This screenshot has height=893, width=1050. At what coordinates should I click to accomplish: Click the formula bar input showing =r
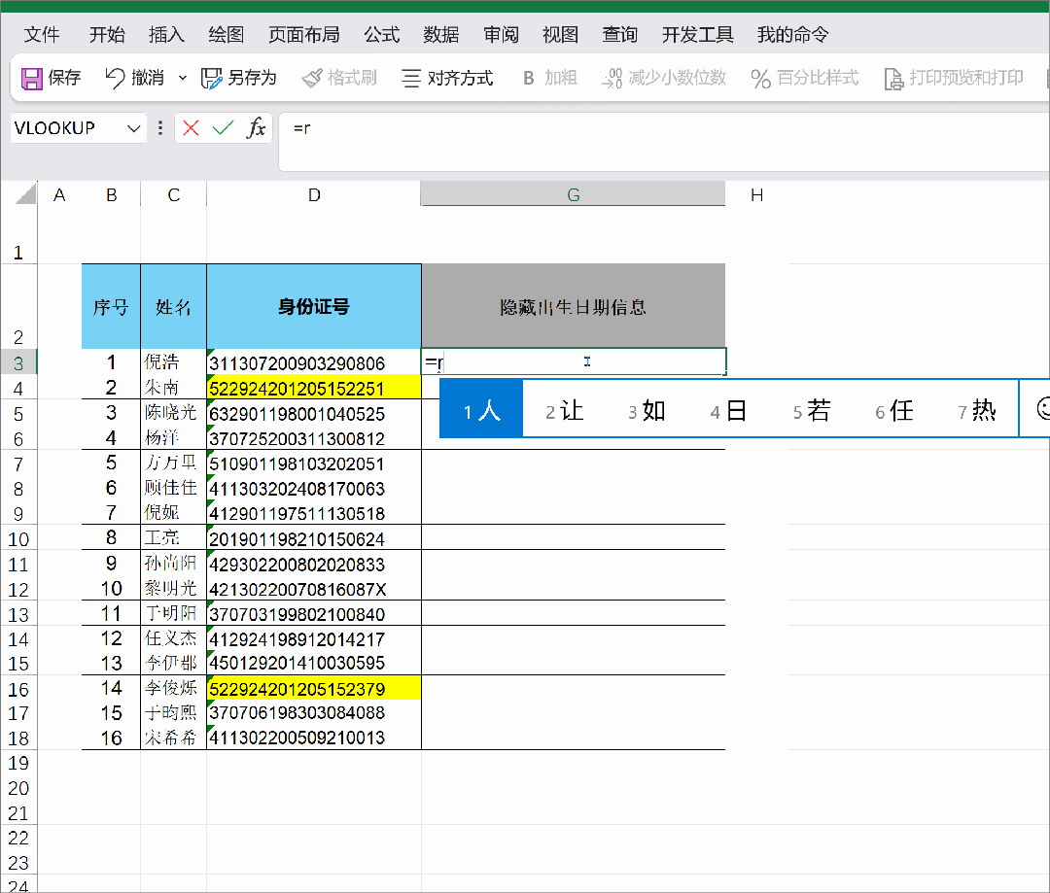click(x=663, y=141)
